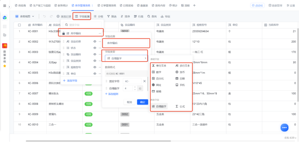The width and height of the screenshot is (299, 142).
Task: Open the 字段类型 自增数字 dropdown
Action: (x=126, y=58)
